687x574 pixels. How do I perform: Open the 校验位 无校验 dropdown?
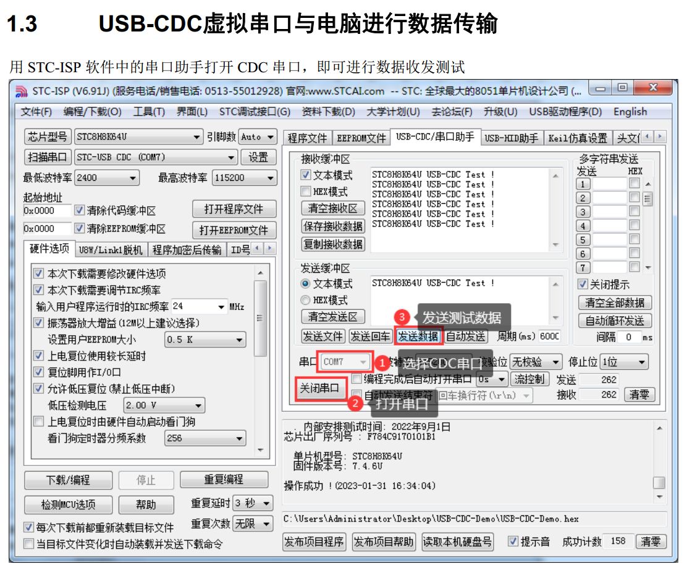coord(536,362)
